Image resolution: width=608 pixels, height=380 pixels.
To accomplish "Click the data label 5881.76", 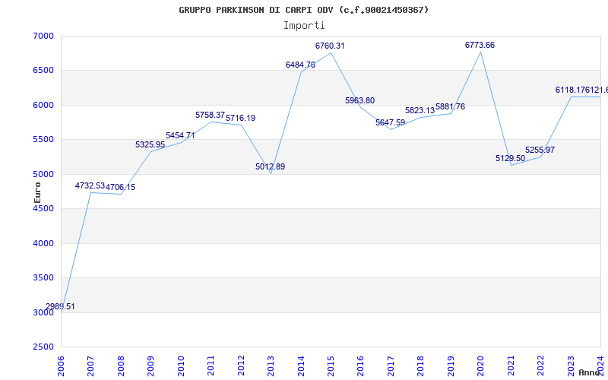I will click(450, 106).
